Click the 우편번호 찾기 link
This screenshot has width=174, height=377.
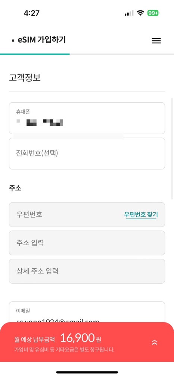click(141, 215)
